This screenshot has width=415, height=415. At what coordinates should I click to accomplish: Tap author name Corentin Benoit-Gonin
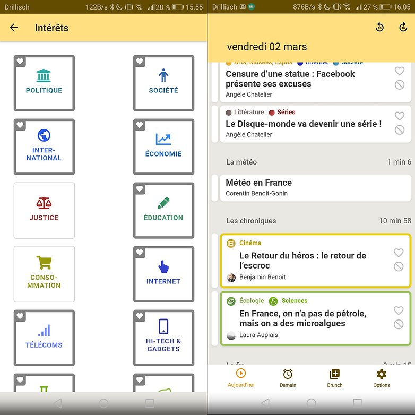pos(256,193)
